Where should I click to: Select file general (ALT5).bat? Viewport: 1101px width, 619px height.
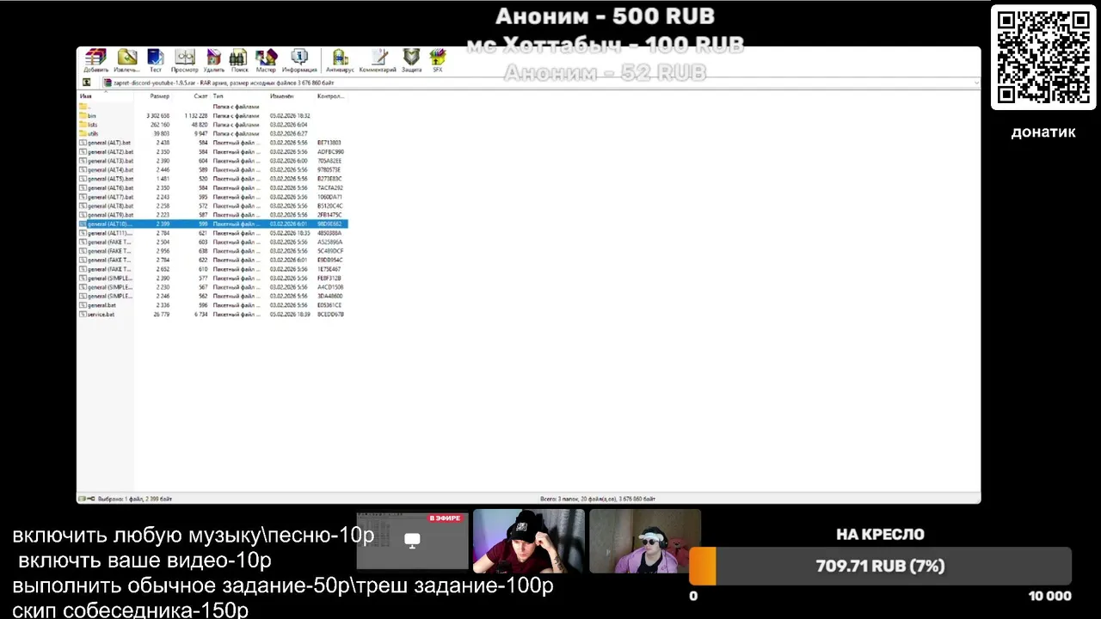tap(212, 179)
